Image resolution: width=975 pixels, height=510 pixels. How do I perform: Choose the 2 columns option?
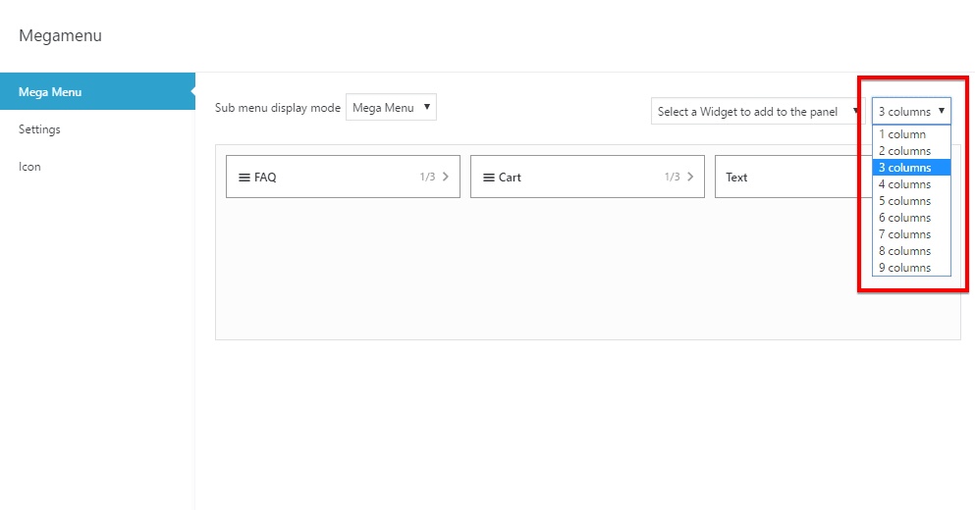(904, 151)
